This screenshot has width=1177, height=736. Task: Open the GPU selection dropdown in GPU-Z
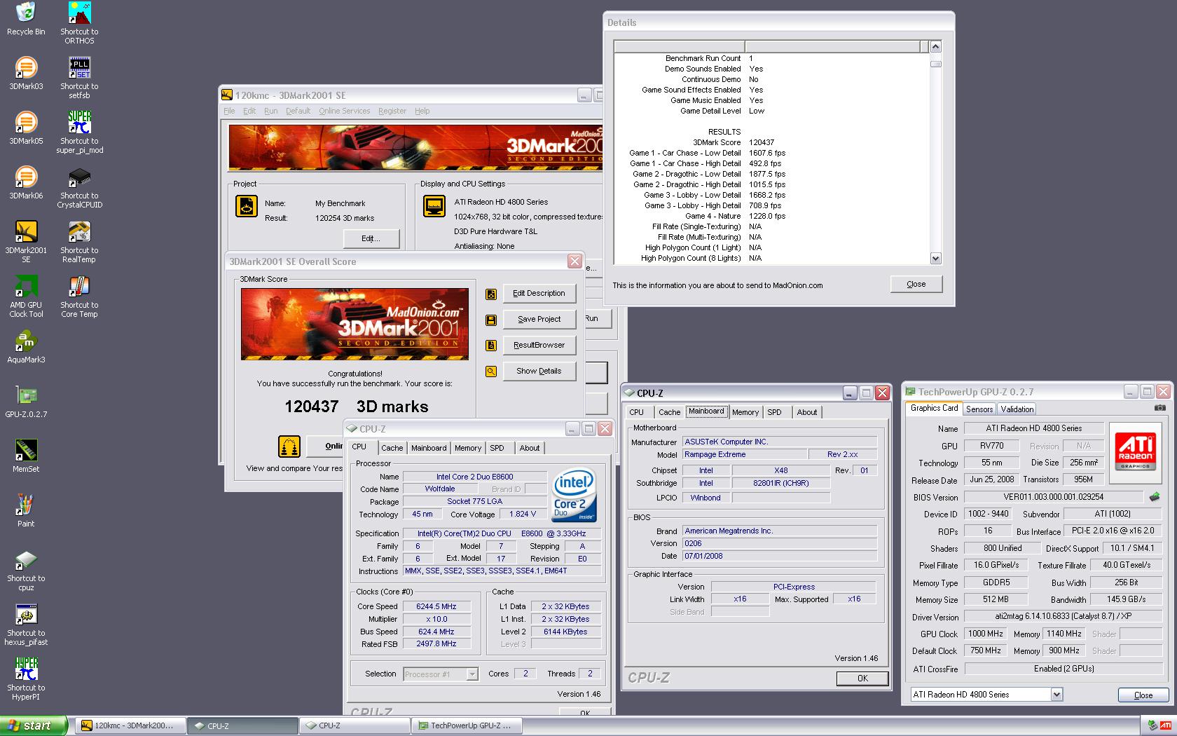pyautogui.click(x=1056, y=695)
